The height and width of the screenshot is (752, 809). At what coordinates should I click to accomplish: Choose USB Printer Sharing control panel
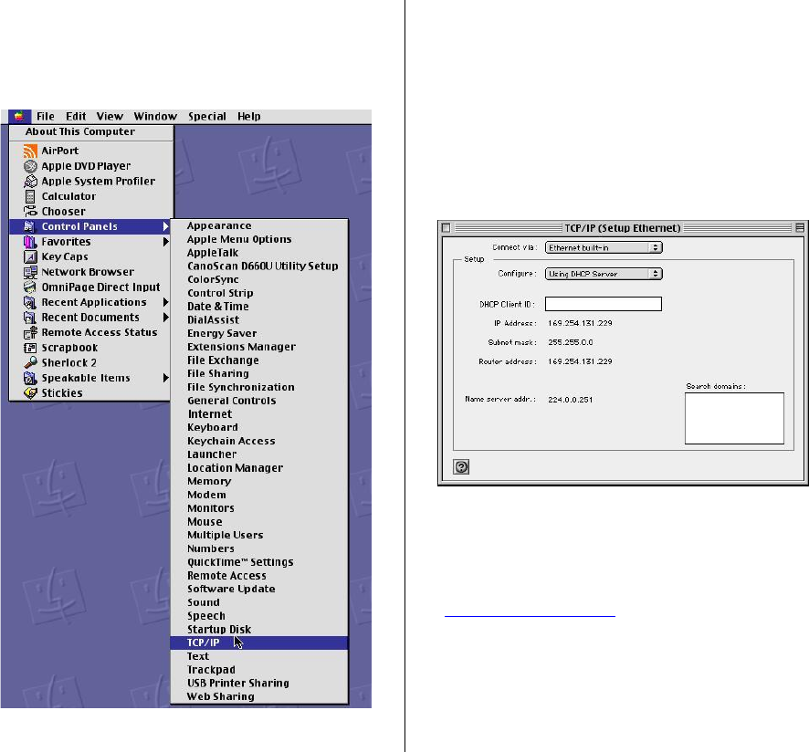coord(259,683)
